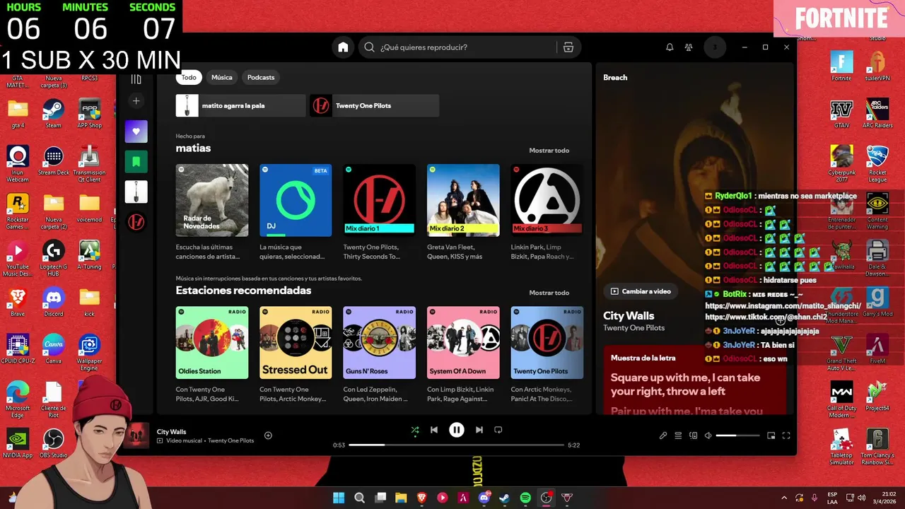Screen dimensions: 905x509
Task: Open the Fortnite desktop shortcut
Action: [841, 66]
